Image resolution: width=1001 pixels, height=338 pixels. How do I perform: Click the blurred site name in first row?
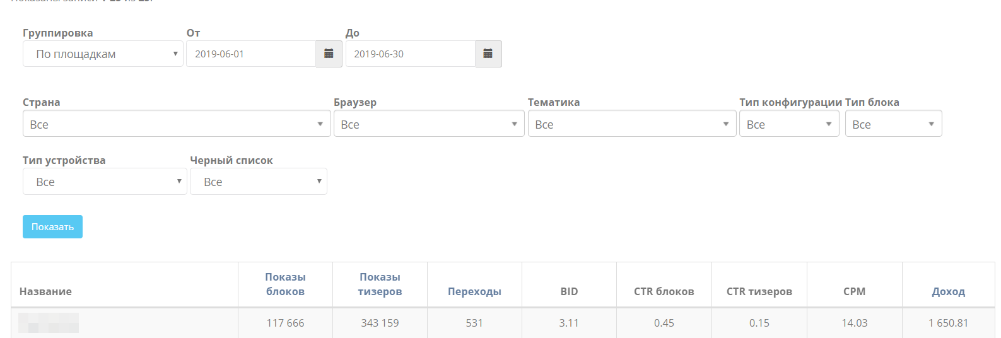[x=49, y=323]
